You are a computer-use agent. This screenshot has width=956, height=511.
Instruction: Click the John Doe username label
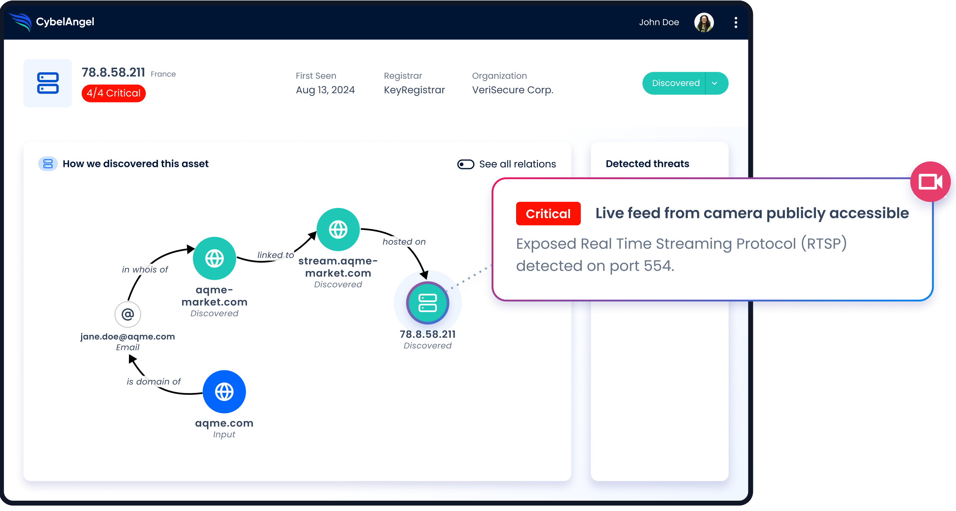coord(659,23)
